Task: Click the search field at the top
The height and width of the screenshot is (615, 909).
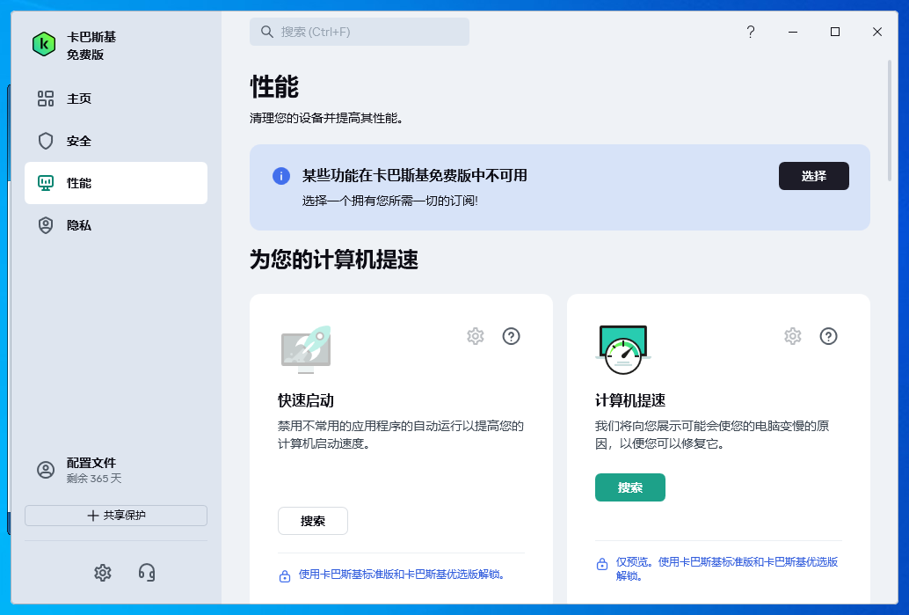Action: click(x=360, y=32)
